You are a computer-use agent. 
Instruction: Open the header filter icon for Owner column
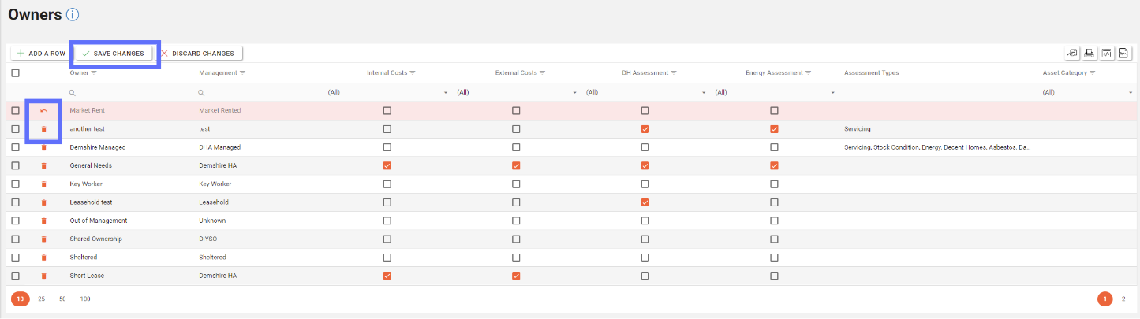94,73
